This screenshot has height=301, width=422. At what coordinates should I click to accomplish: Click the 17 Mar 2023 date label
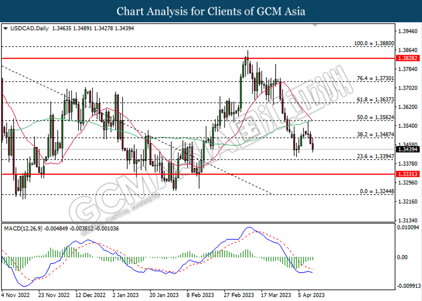(276, 295)
